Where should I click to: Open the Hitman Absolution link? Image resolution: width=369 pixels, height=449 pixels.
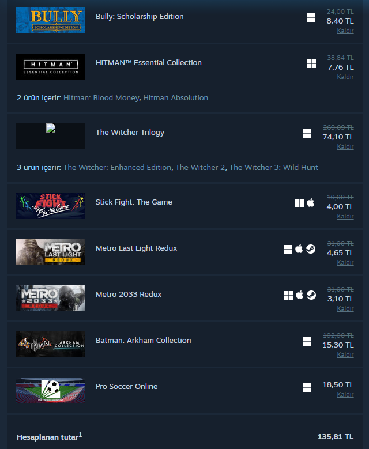pyautogui.click(x=176, y=97)
